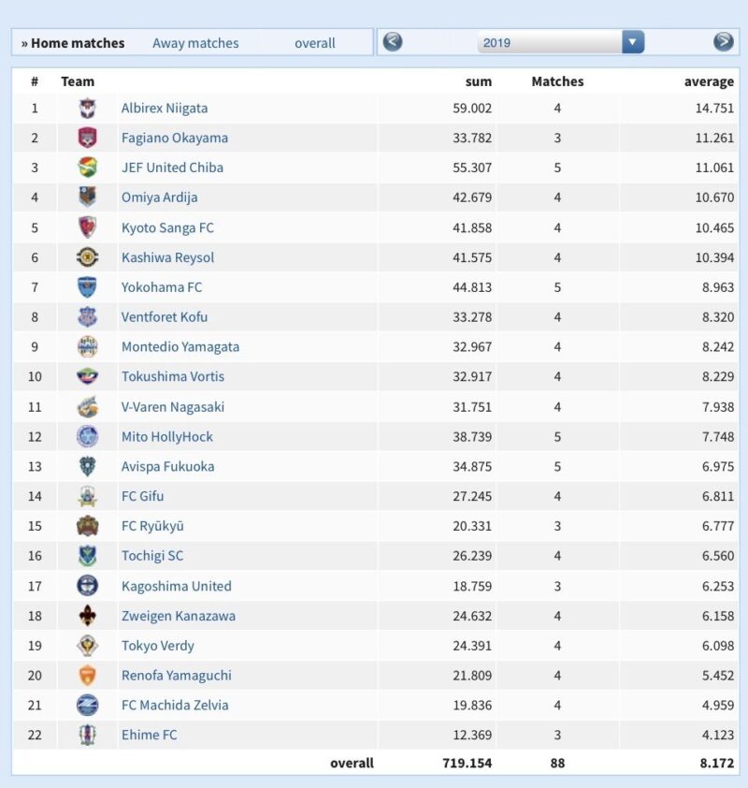Image resolution: width=748 pixels, height=788 pixels.
Task: Click the Kashiwa Reysol team crest icon
Action: (87, 257)
